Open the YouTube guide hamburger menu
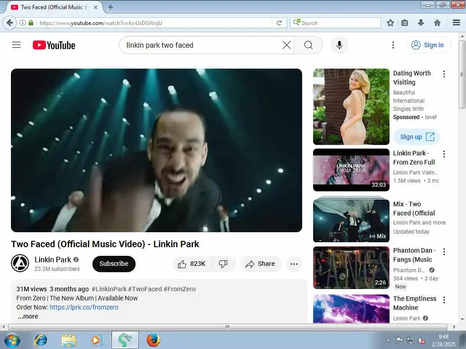The height and width of the screenshot is (349, 466). [16, 45]
